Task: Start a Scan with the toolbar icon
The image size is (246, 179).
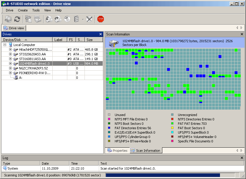Action: [38, 19]
